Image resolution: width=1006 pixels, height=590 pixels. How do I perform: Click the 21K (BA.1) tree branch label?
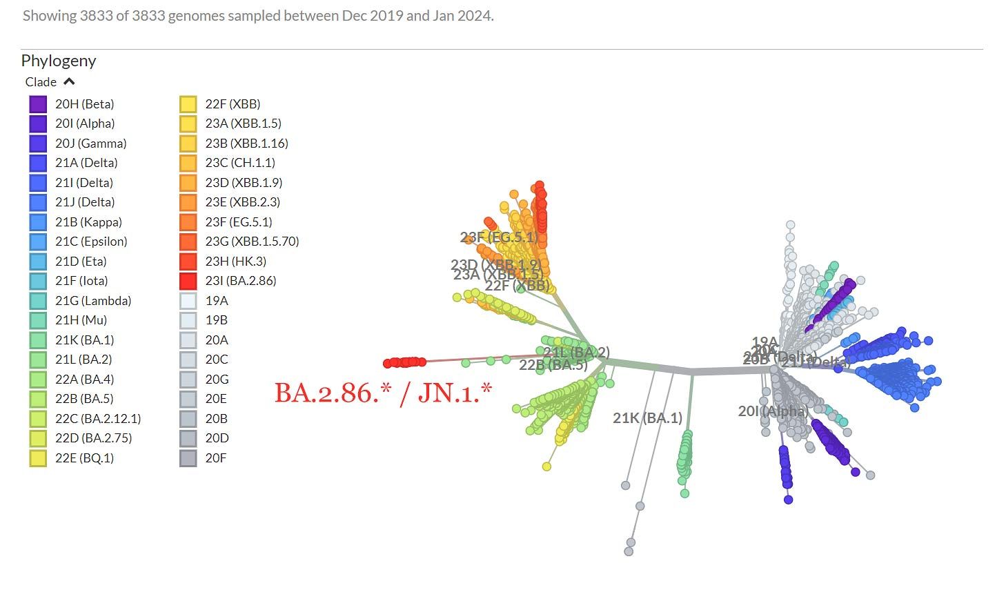[x=647, y=417]
